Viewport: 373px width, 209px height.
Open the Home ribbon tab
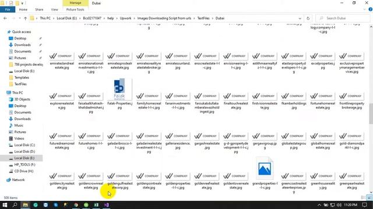(23, 9)
